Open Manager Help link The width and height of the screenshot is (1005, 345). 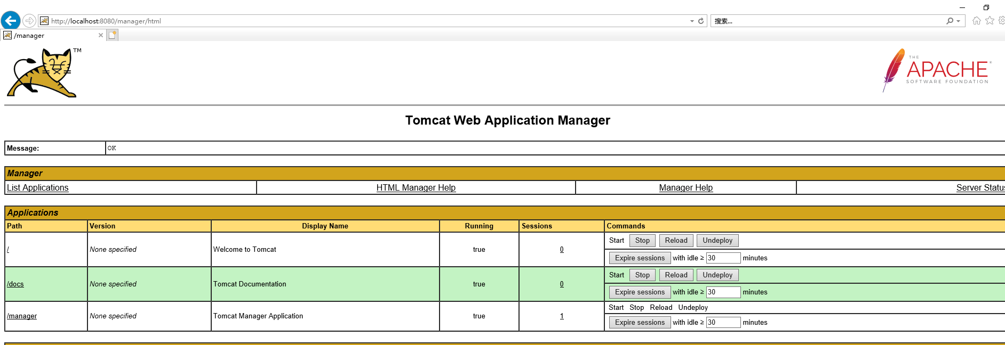coord(685,187)
